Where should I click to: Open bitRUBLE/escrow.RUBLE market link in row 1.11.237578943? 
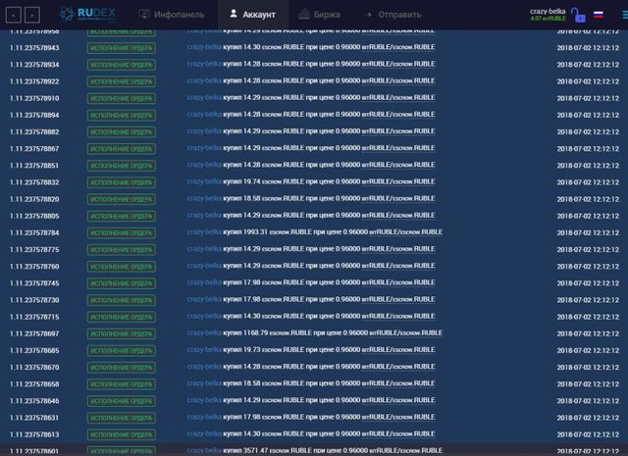click(398, 47)
